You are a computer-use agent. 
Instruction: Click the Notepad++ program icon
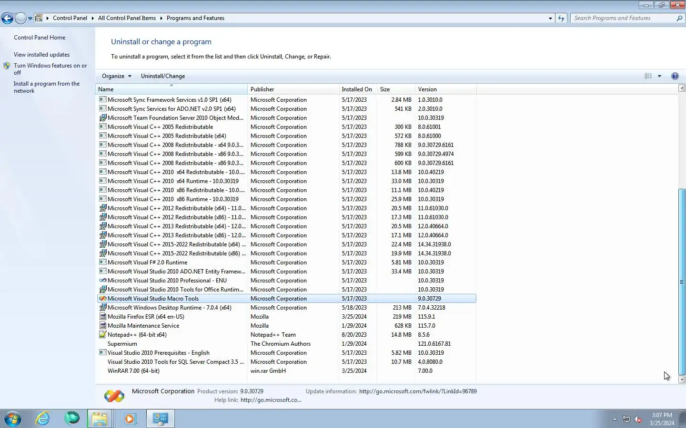pos(102,335)
